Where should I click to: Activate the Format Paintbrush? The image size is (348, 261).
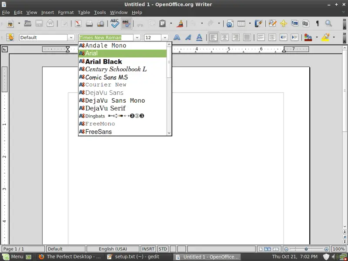click(x=180, y=23)
